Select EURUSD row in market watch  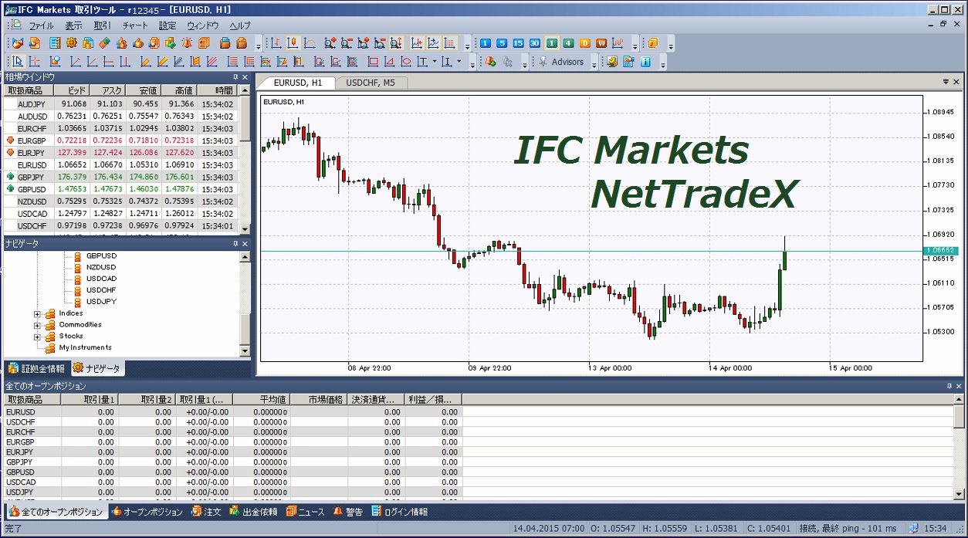point(32,165)
